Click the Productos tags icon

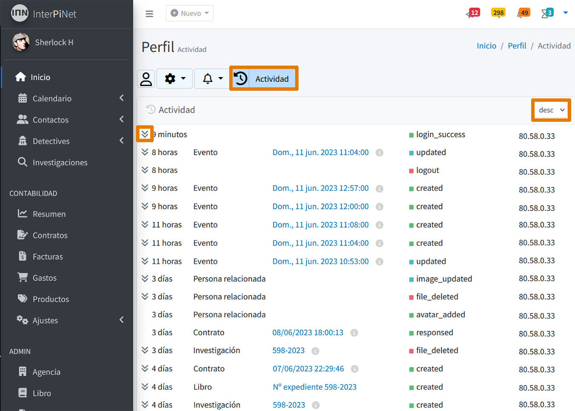click(23, 298)
